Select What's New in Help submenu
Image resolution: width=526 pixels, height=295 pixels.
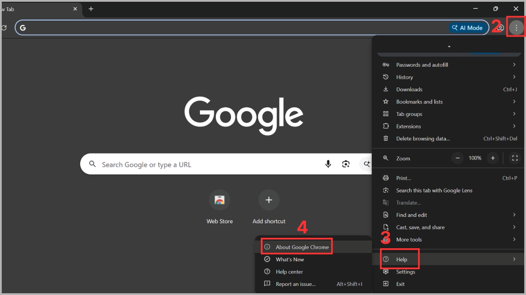coord(313,259)
